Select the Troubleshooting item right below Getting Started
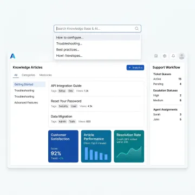 coord(29,90)
